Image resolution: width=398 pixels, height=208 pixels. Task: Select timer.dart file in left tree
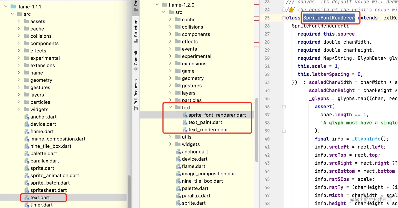[41, 205]
